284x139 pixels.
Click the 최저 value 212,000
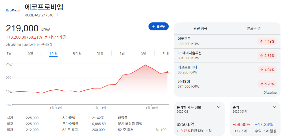pos(32,130)
